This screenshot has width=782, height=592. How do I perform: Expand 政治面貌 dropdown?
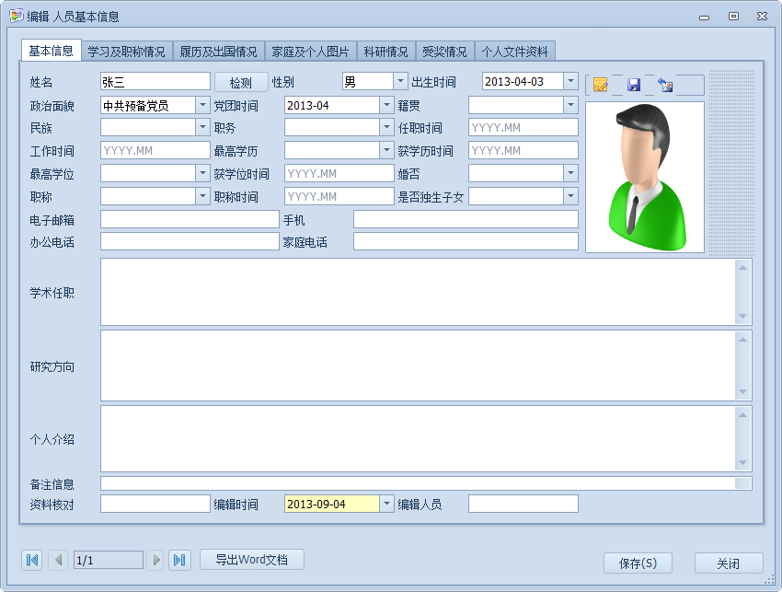point(202,105)
